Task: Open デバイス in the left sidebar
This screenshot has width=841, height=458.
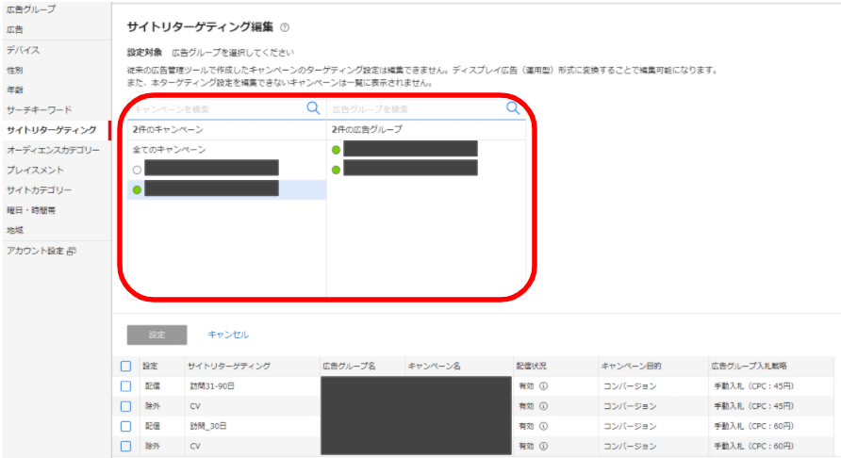Action: point(23,49)
